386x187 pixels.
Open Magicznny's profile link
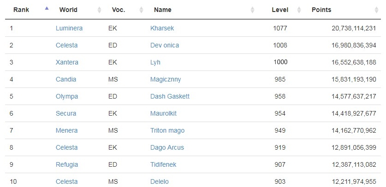click(x=166, y=79)
